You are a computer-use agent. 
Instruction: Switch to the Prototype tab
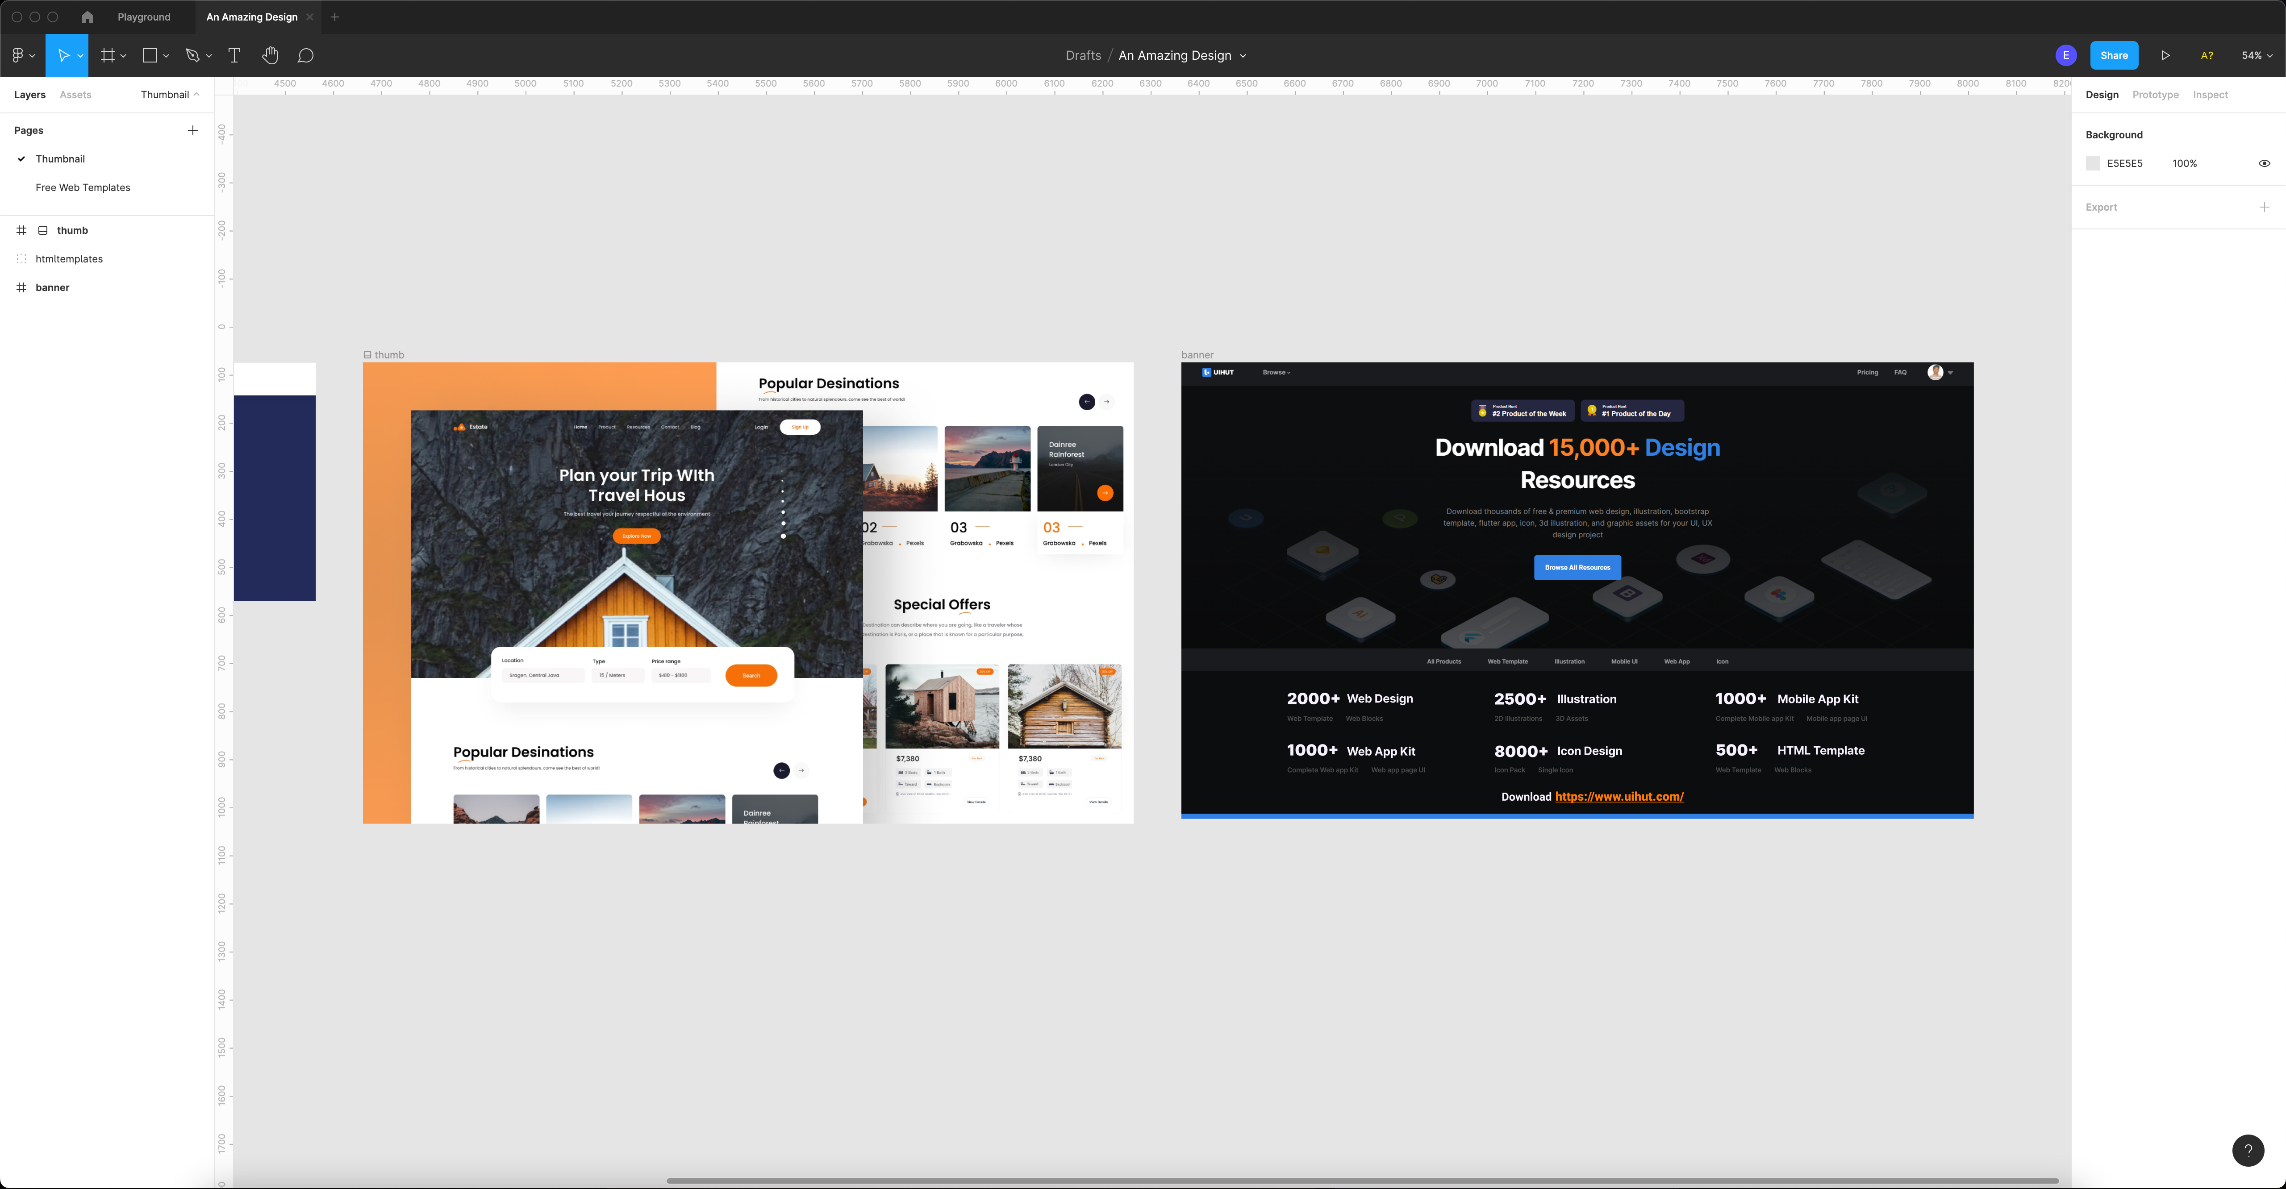[x=2155, y=95]
